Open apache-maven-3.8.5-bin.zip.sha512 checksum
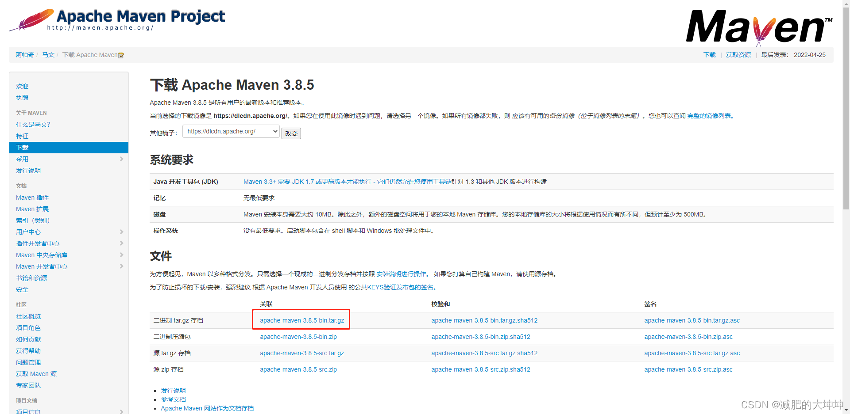Screen dimensions: 850x414 (481, 337)
